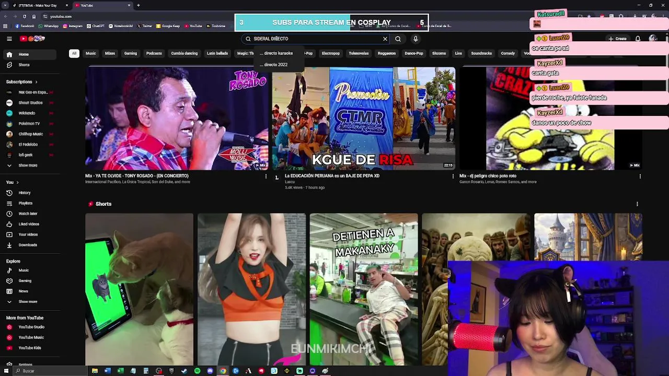Open News under Explore
Viewport: 669px width, 376px height.
pyautogui.click(x=30, y=291)
